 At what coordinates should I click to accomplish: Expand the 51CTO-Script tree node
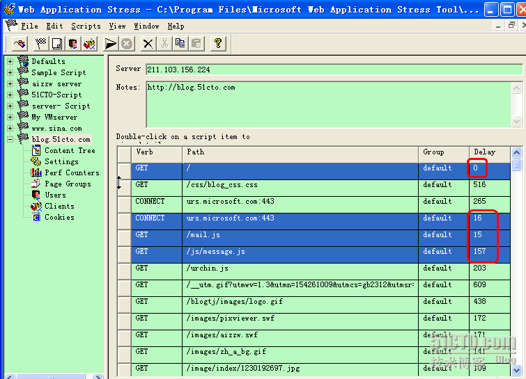10,95
